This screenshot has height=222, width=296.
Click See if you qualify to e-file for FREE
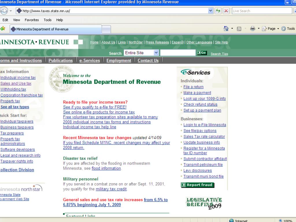pyautogui.click(x=95, y=107)
